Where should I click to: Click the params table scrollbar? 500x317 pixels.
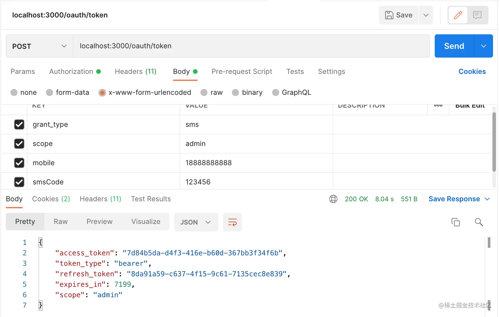coord(494,142)
